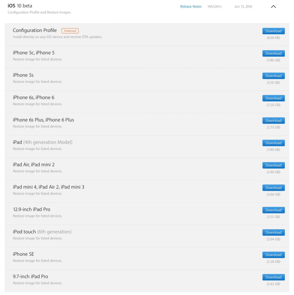294x295 pixels.
Task: Download iPad Air, iPad mini 2 image
Action: pos(273,165)
